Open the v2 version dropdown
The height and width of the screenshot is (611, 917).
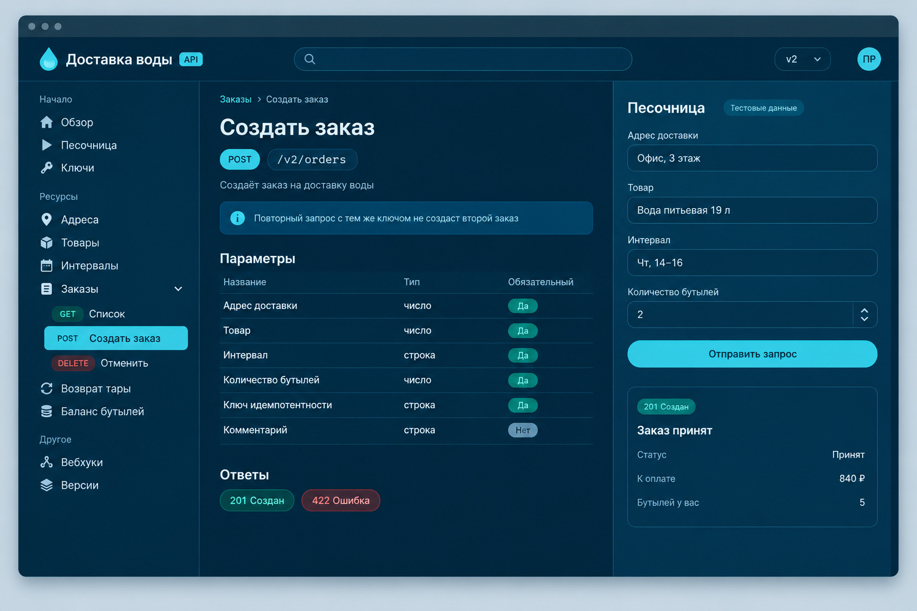click(802, 59)
